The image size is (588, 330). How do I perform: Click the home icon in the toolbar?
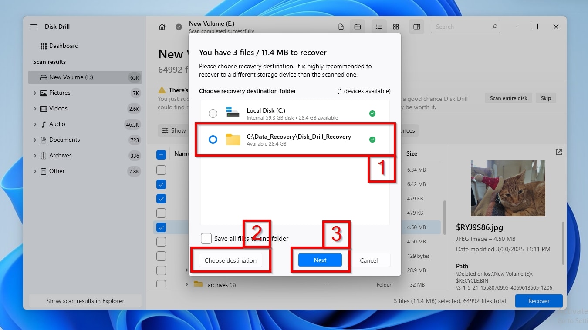tap(162, 27)
